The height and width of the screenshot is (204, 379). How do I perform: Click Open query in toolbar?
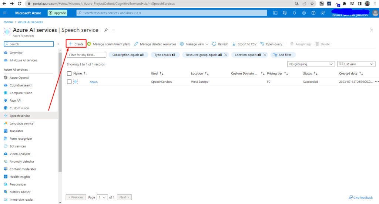271,44
